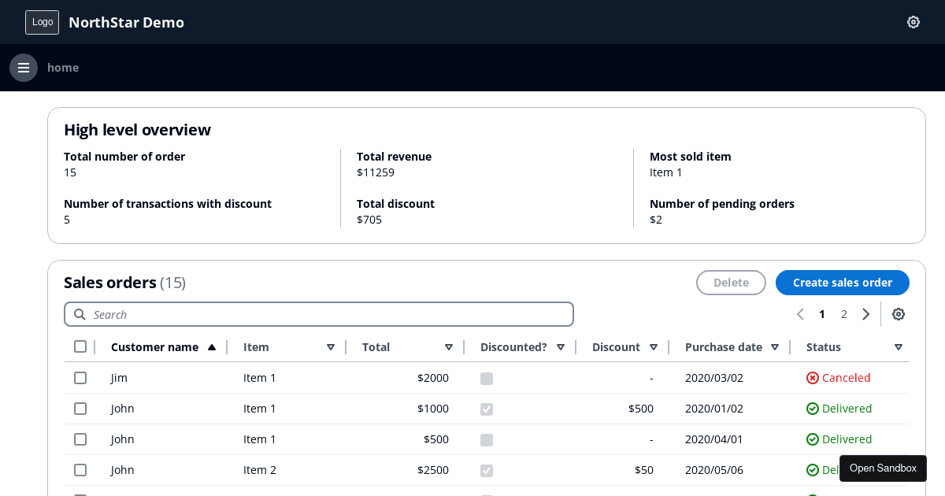The height and width of the screenshot is (496, 945).
Task: Open the settings gear in the top navigation bar
Action: (913, 22)
